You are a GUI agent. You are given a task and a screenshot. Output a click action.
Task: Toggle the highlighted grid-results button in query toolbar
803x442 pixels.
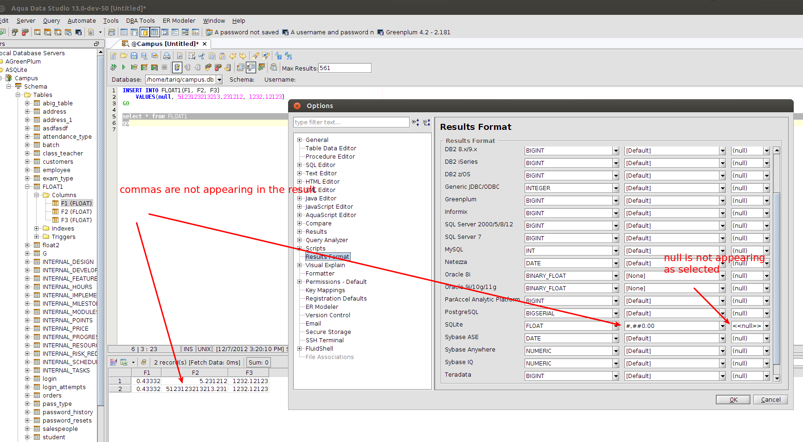[251, 67]
